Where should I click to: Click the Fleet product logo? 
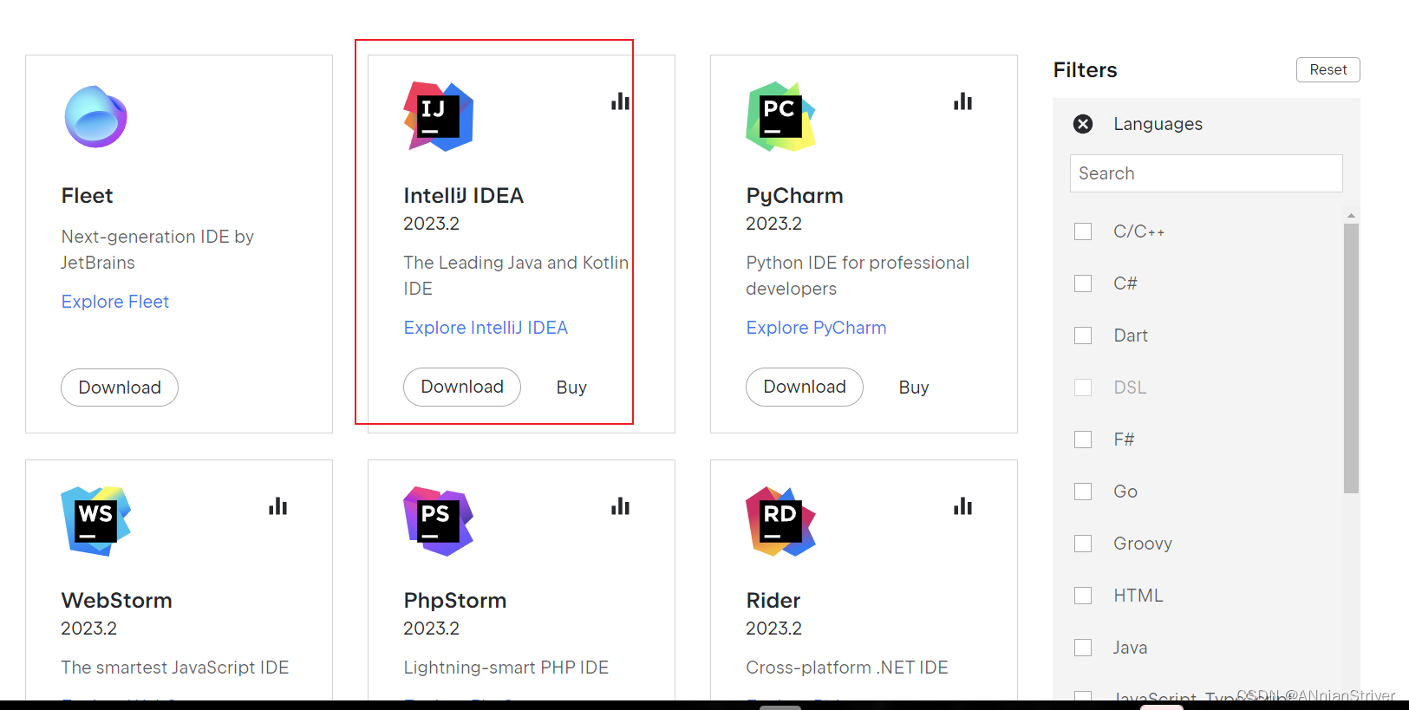tap(96, 116)
